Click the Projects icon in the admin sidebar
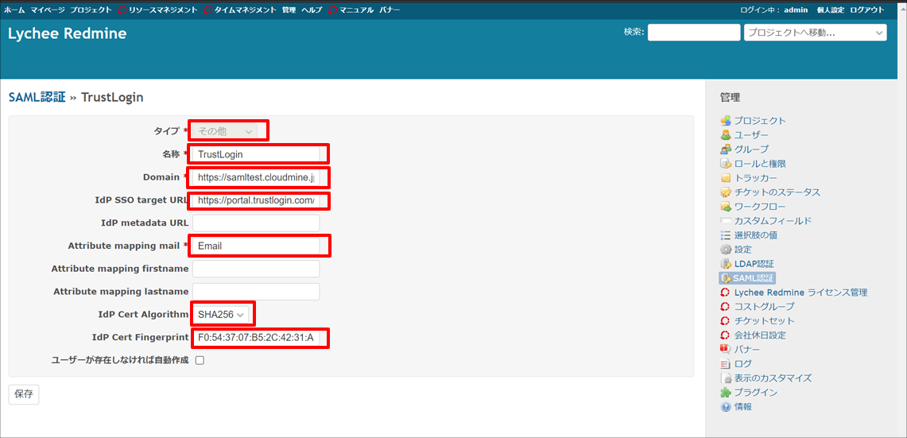Image resolution: width=907 pixels, height=438 pixels. pos(726,121)
